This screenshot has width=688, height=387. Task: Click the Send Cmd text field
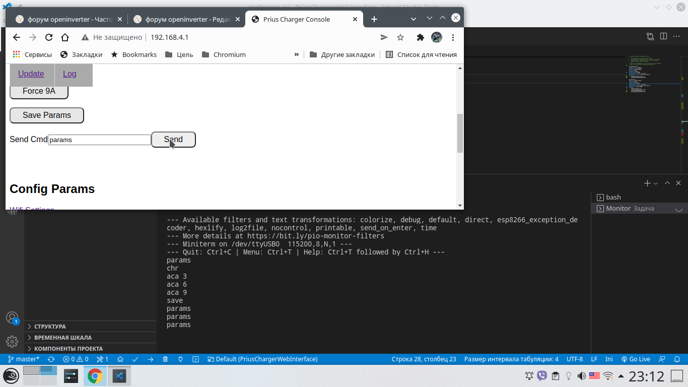coord(99,140)
